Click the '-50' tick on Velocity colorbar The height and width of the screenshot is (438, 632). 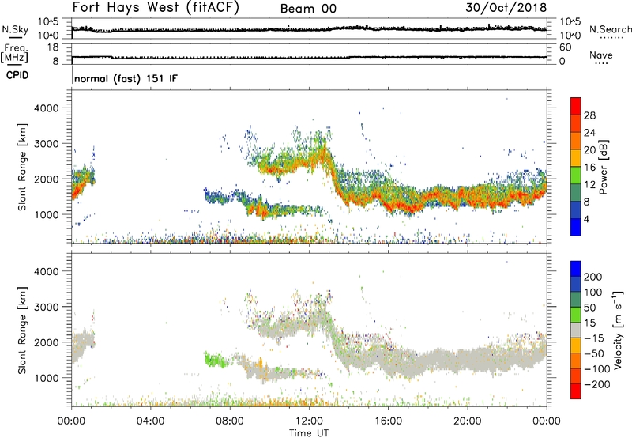[594, 353]
